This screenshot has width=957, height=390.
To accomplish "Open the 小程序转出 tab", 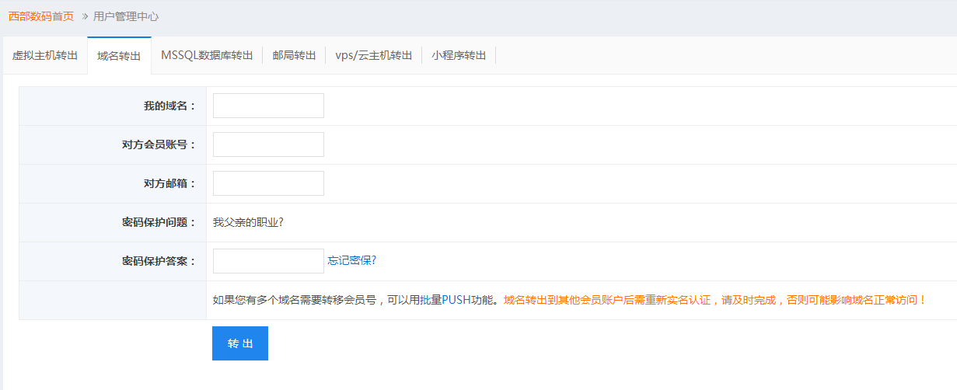I will point(459,56).
